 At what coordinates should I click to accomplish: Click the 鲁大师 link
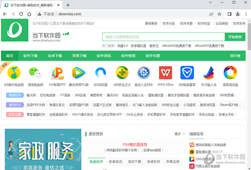tap(31, 95)
